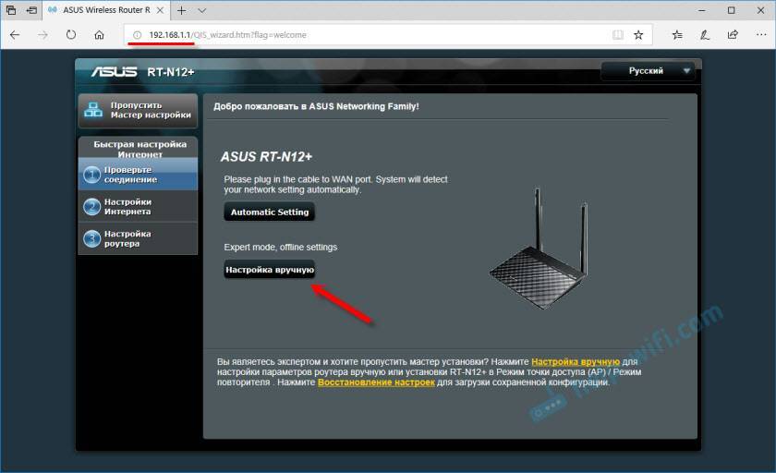The height and width of the screenshot is (473, 776).
Task: Click the Настройка вручную button
Action: pos(269,270)
